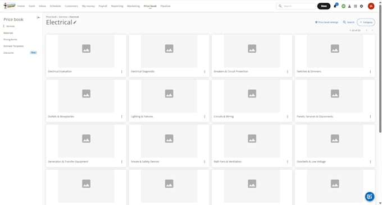Click Services in the breadcrumb

(63, 17)
